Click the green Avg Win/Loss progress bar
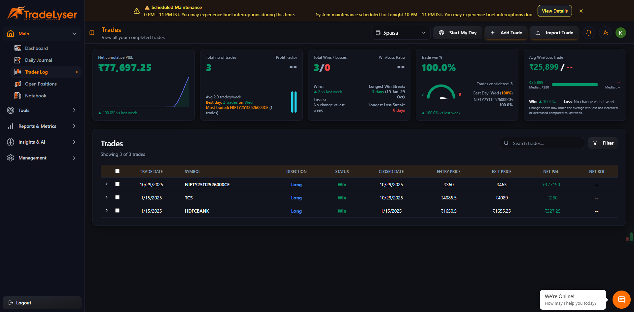Image resolution: width=634 pixels, height=312 pixels. pyautogui.click(x=575, y=85)
